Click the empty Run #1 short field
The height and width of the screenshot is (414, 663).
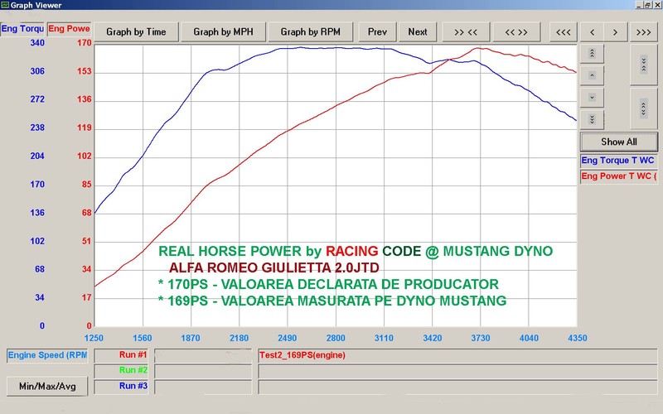(x=203, y=355)
